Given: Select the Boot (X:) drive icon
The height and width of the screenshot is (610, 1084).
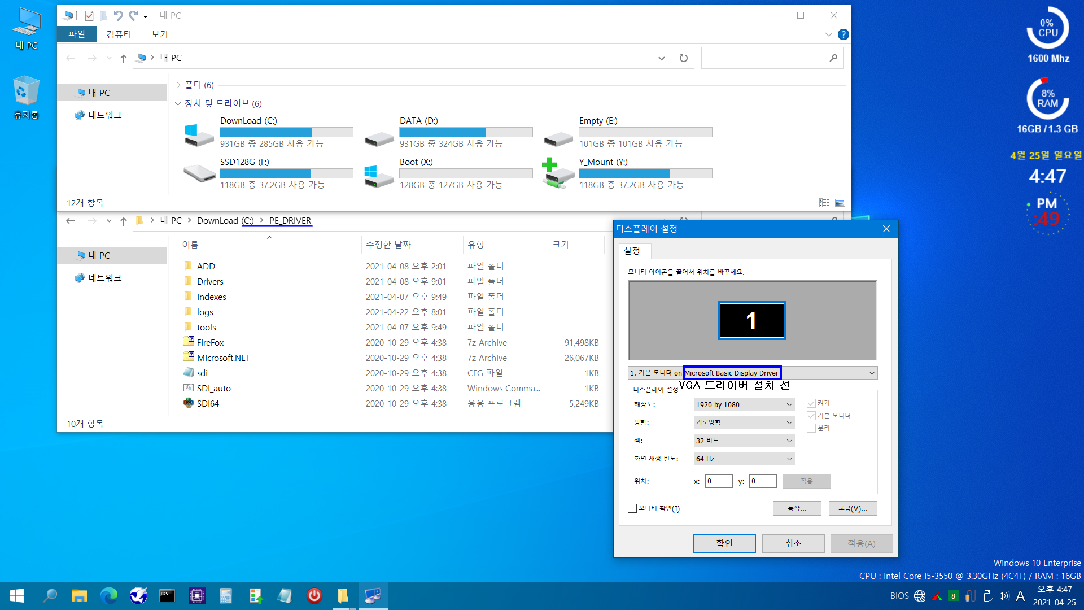Looking at the screenshot, I should [x=378, y=176].
